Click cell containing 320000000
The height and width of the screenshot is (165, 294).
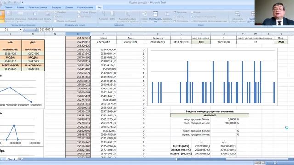(210, 115)
